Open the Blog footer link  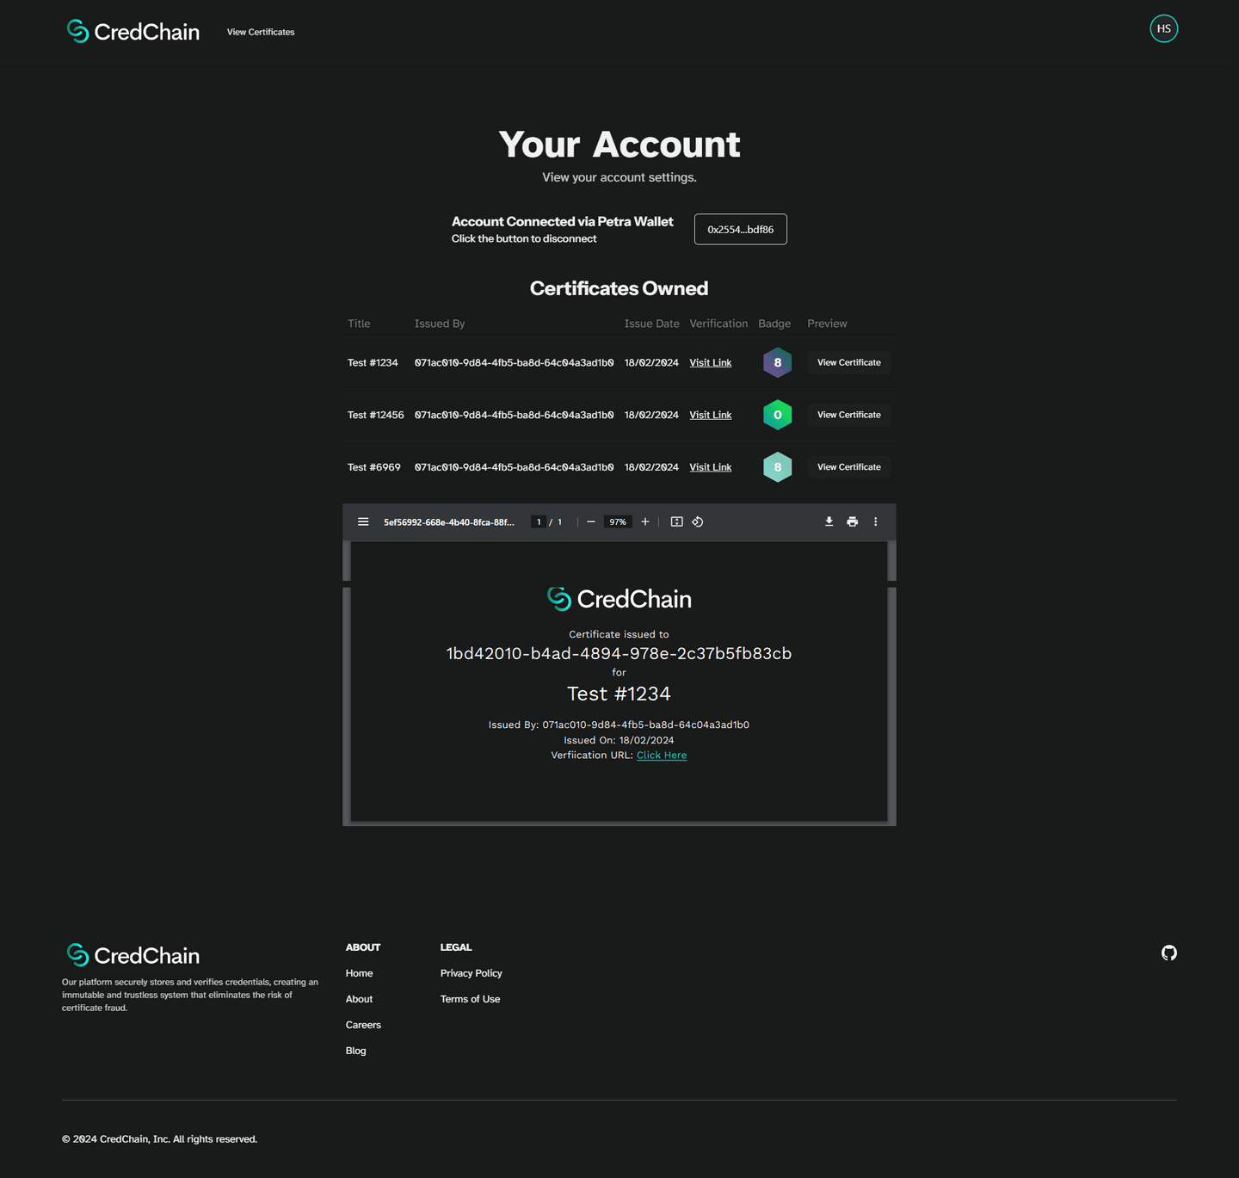pyautogui.click(x=355, y=1051)
